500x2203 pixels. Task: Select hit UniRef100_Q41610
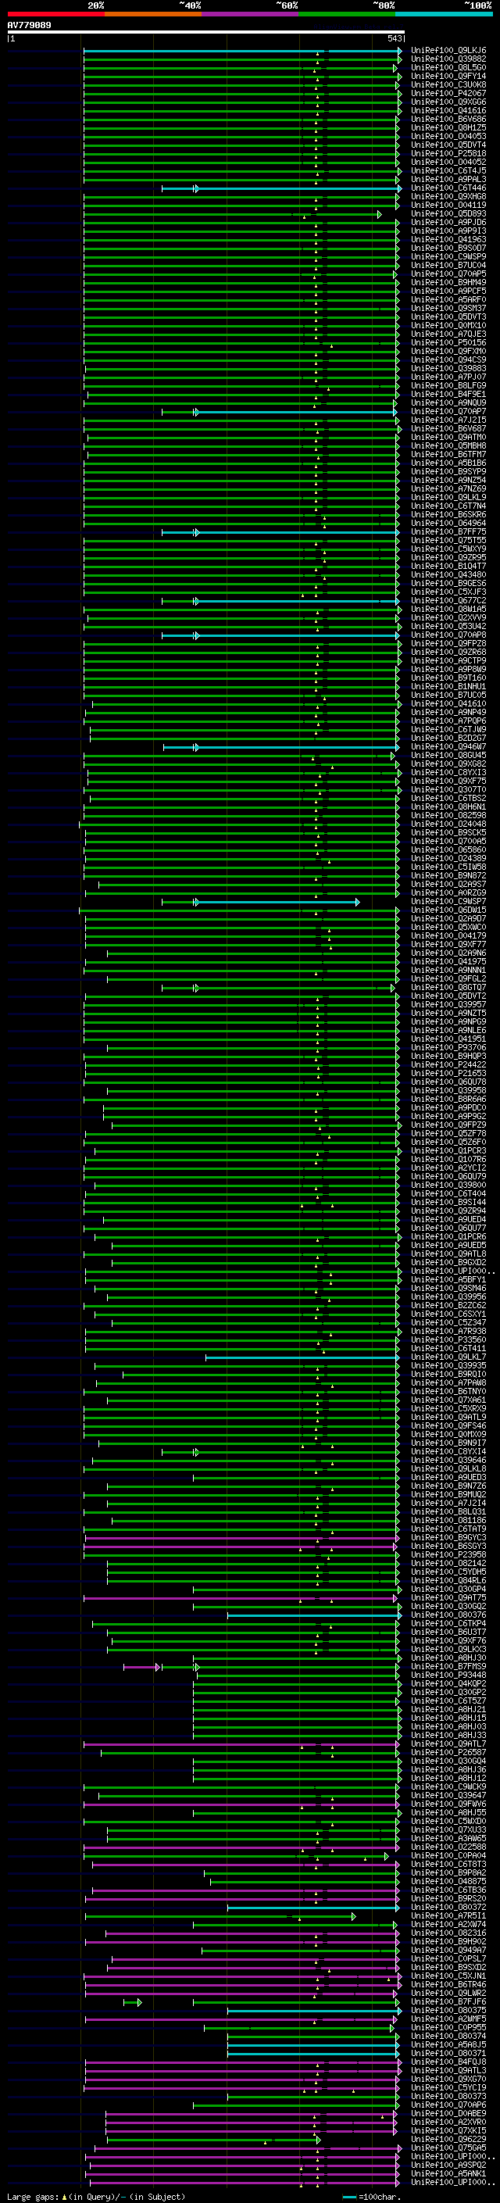point(448,703)
